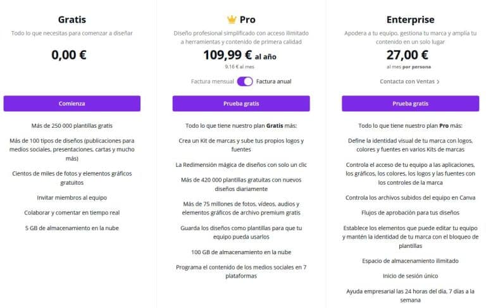This screenshot has width=486, height=308.
Task: Click the 100 GB de almacenamiento feature
Action: tap(241, 252)
